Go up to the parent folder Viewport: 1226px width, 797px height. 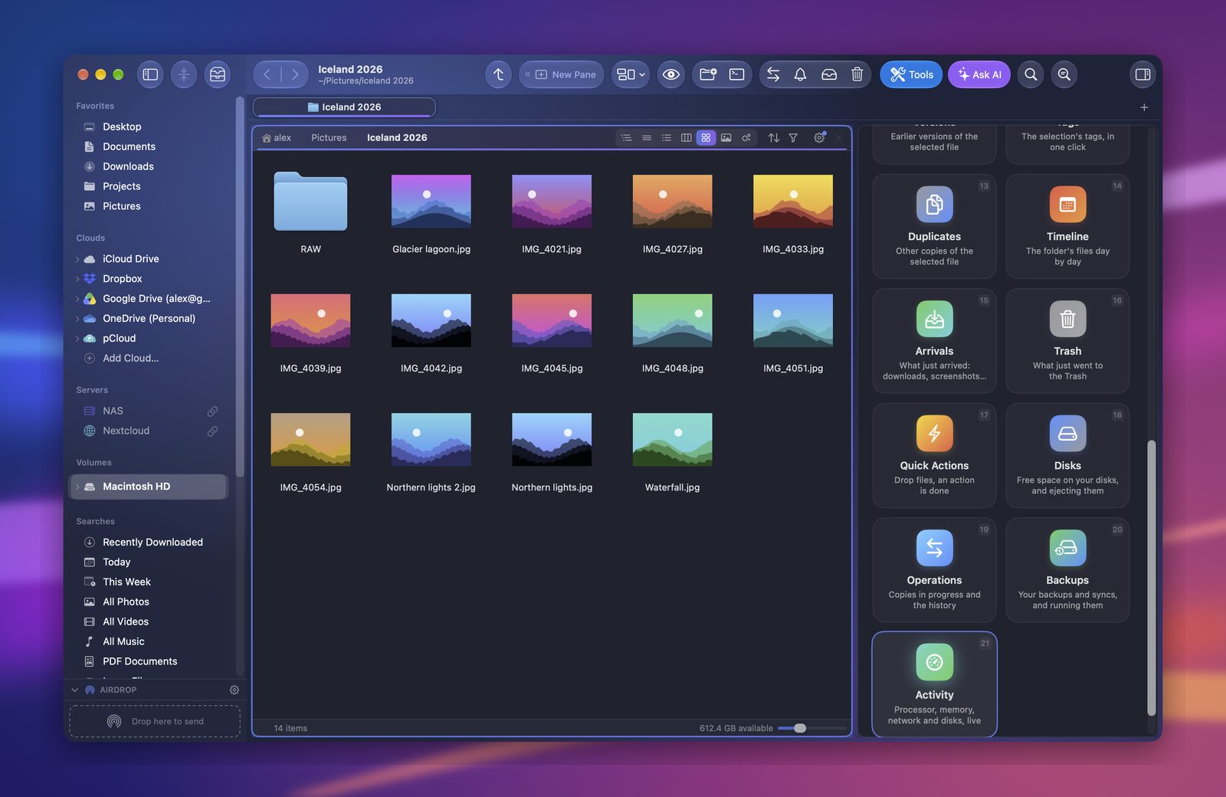499,74
